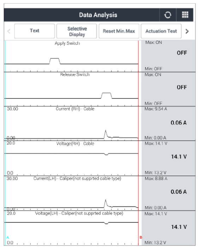Open the grid menu icon
Screen dimensions: 199x249
(185, 15)
